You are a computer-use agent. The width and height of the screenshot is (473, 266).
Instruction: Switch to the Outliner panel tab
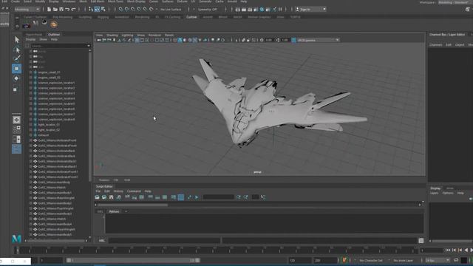tap(54, 35)
